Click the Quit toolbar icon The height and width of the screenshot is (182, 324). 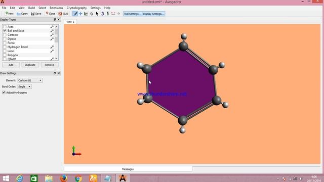coord(63,14)
